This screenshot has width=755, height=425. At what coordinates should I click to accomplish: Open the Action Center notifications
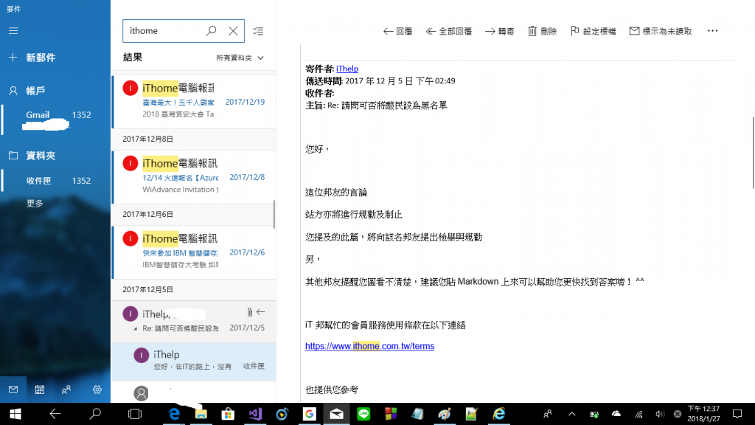pos(737,414)
